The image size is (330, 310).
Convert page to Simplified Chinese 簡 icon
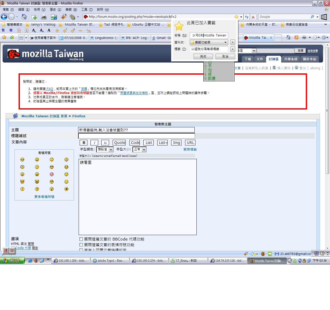[11, 30]
